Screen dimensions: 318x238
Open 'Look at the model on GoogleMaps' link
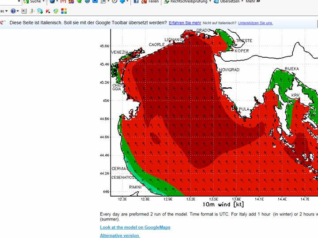point(135,227)
